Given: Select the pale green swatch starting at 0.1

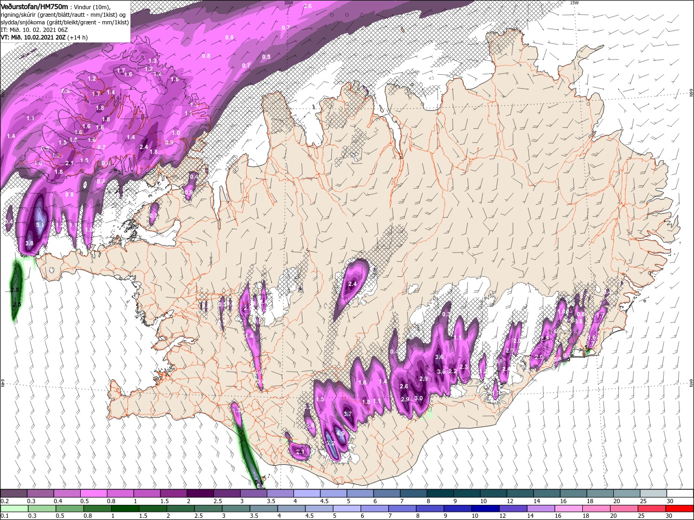Looking at the screenshot, I should click(14, 509).
